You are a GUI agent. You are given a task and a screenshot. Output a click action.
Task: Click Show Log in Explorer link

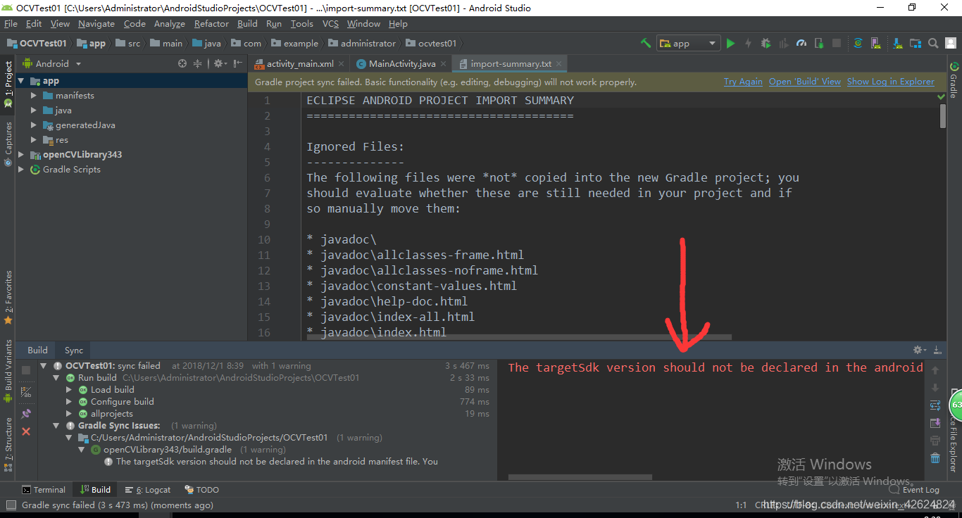click(891, 82)
